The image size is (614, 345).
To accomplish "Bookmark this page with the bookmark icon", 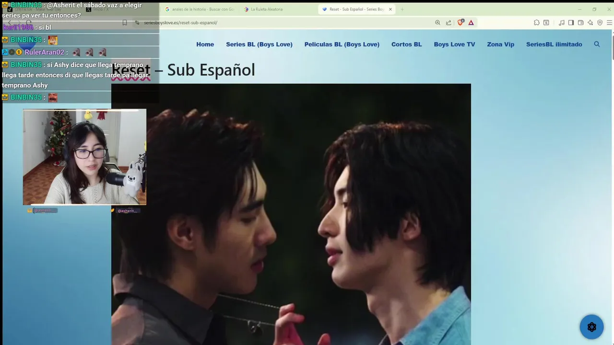I will pyautogui.click(x=125, y=23).
